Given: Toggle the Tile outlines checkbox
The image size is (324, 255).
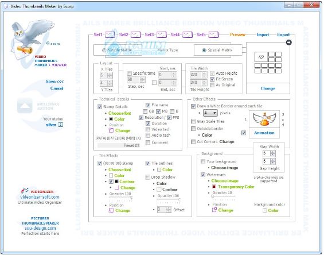Looking at the screenshot, I should [147, 163].
